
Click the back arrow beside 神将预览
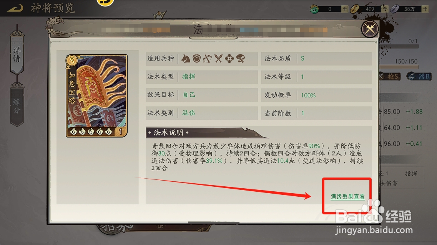click(x=15, y=8)
